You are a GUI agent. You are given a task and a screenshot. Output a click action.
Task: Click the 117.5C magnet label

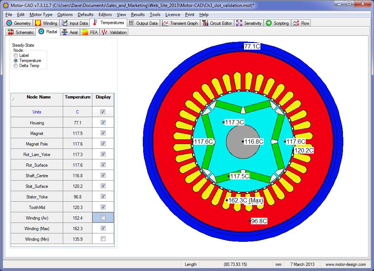[240, 176]
